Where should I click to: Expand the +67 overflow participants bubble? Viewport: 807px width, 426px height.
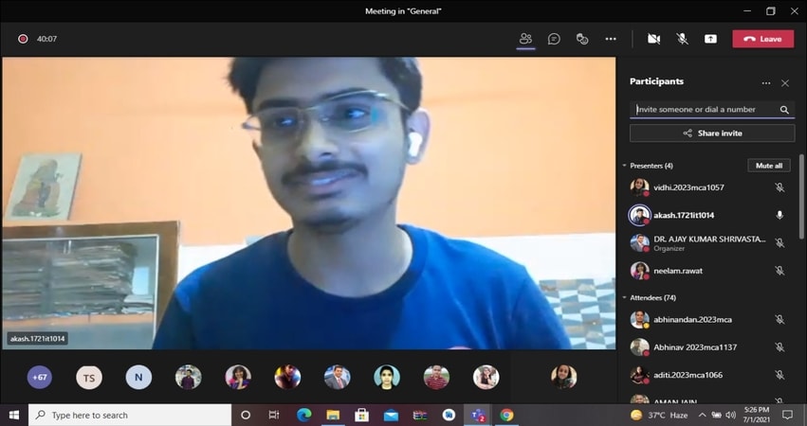click(x=40, y=377)
